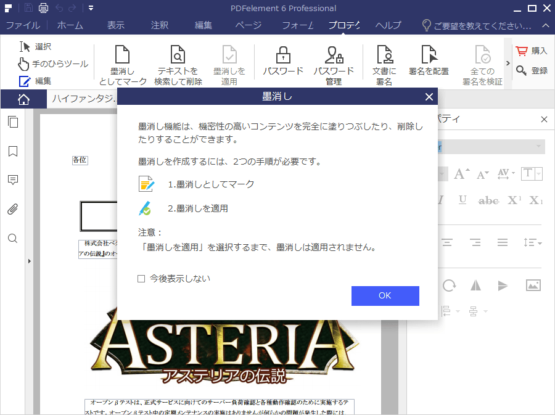
Task: Open the font name dropdown
Action: (539, 146)
